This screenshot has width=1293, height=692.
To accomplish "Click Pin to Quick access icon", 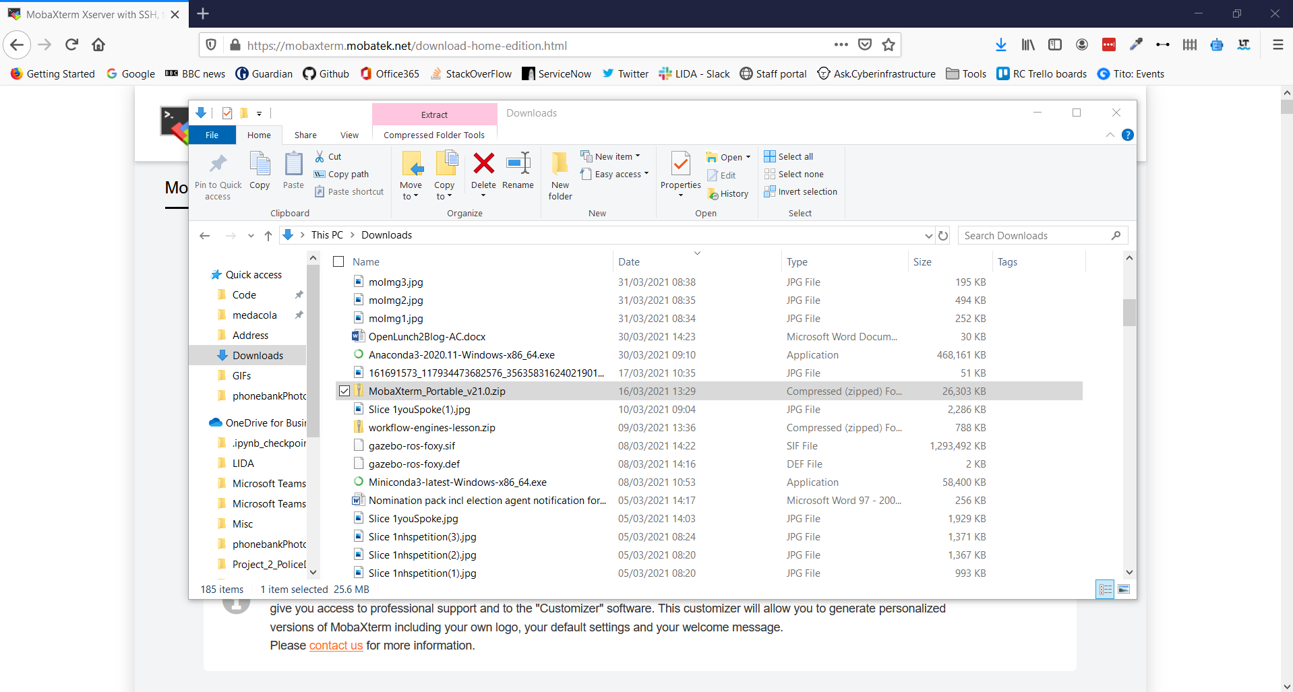I will pyautogui.click(x=218, y=164).
